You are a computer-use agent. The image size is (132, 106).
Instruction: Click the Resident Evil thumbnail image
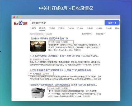[x=38, y=46]
